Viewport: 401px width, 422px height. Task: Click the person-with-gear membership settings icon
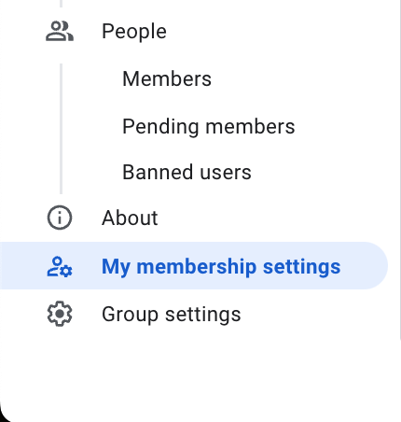pos(60,266)
